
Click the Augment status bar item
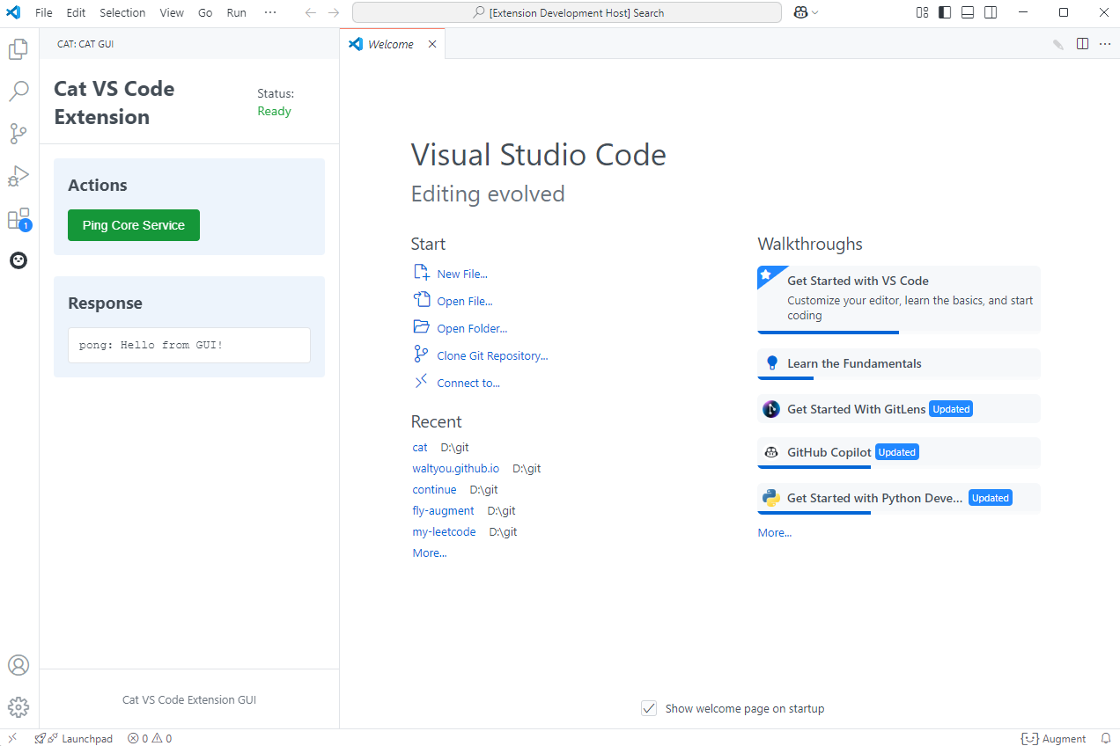click(x=1053, y=738)
